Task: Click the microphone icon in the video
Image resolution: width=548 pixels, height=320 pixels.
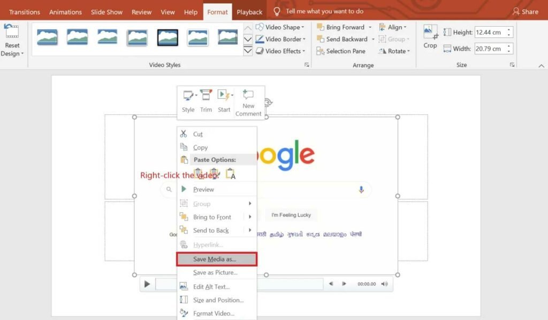Action: pyautogui.click(x=361, y=190)
